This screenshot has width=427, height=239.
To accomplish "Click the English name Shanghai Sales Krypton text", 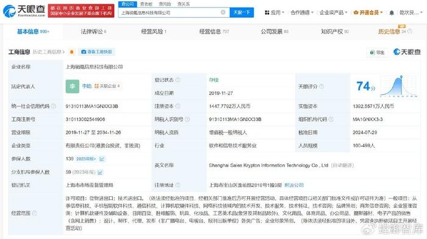I will click(268, 165).
